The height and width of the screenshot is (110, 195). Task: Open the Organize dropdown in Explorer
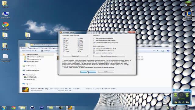29,51
